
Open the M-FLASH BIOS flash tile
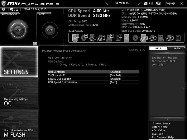[19, 124]
